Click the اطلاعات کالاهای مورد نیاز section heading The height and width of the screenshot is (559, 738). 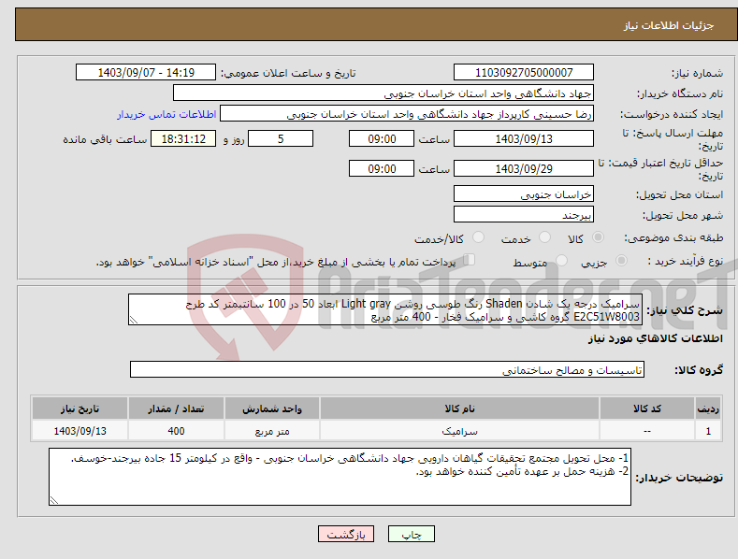[655, 338]
